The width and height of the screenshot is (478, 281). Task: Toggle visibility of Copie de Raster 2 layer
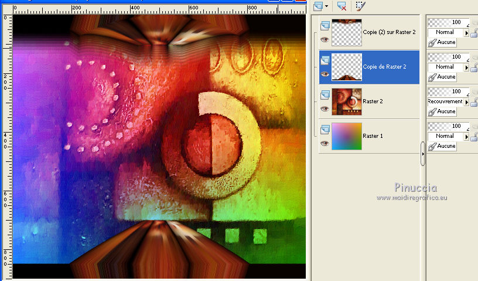(325, 75)
